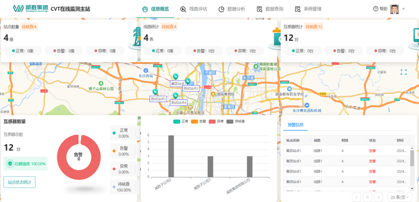Toggle the 告警 0.00% donut legend item
419x202 pixels.
(x=123, y=151)
